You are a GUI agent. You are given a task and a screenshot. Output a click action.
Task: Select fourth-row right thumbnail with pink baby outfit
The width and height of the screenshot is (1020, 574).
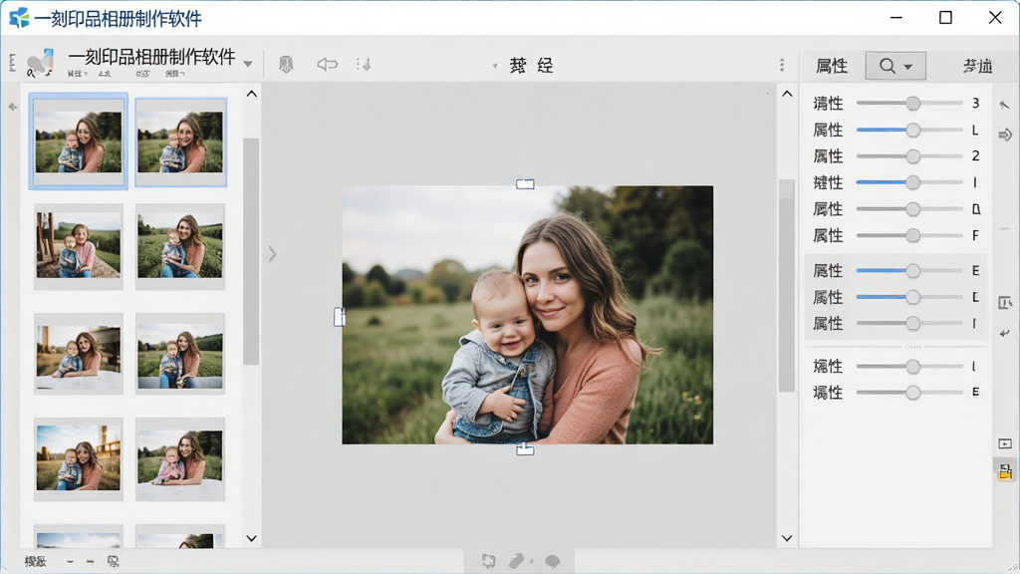180,458
